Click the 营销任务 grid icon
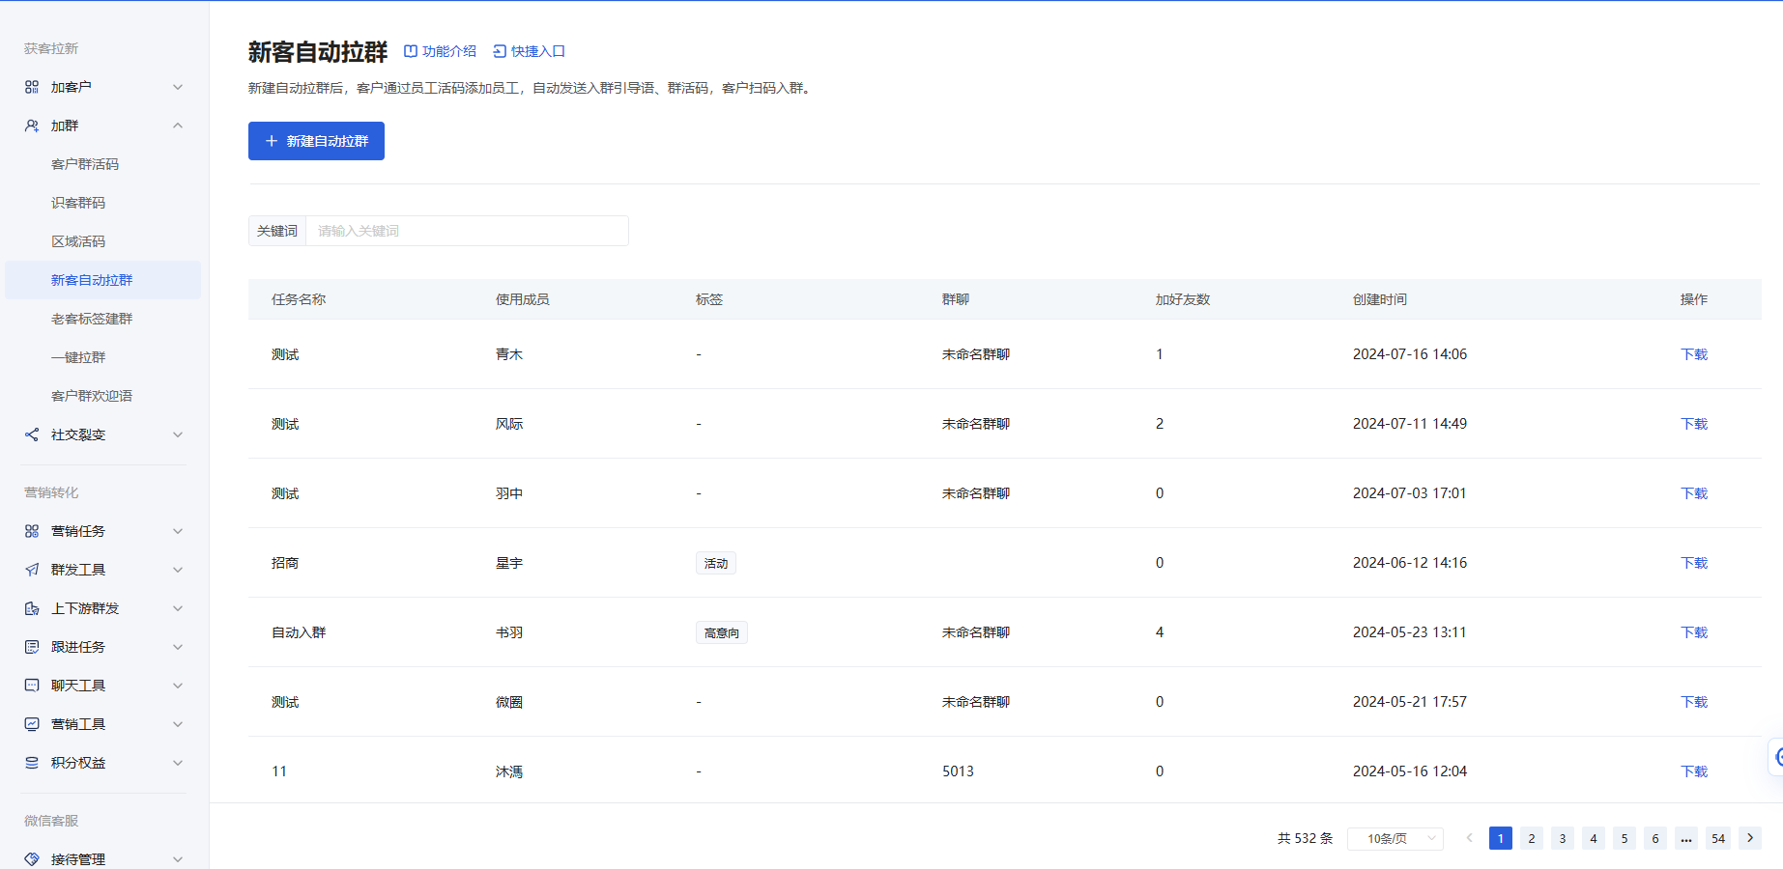 [32, 531]
